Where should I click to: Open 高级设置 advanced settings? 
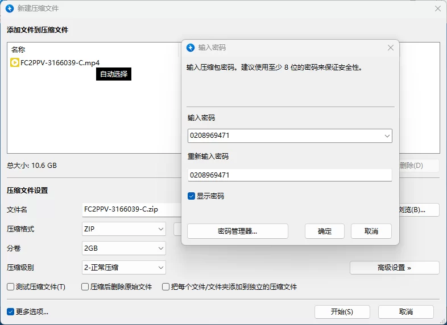pyautogui.click(x=394, y=268)
